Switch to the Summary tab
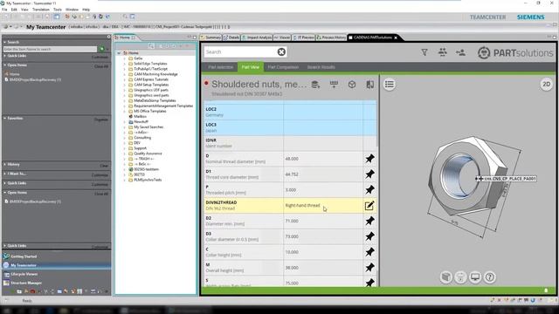Image resolution: width=559 pixels, height=314 pixels. [210, 38]
